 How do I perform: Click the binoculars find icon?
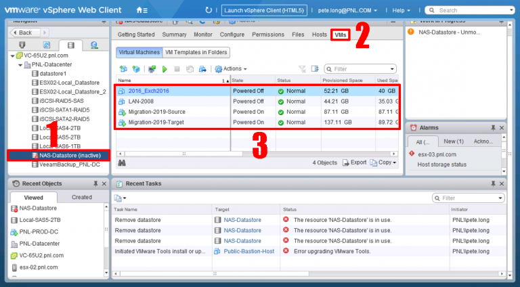point(122,162)
